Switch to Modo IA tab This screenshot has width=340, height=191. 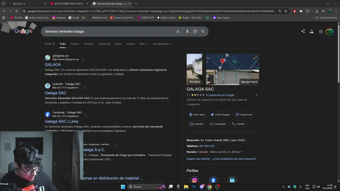tap(50, 44)
